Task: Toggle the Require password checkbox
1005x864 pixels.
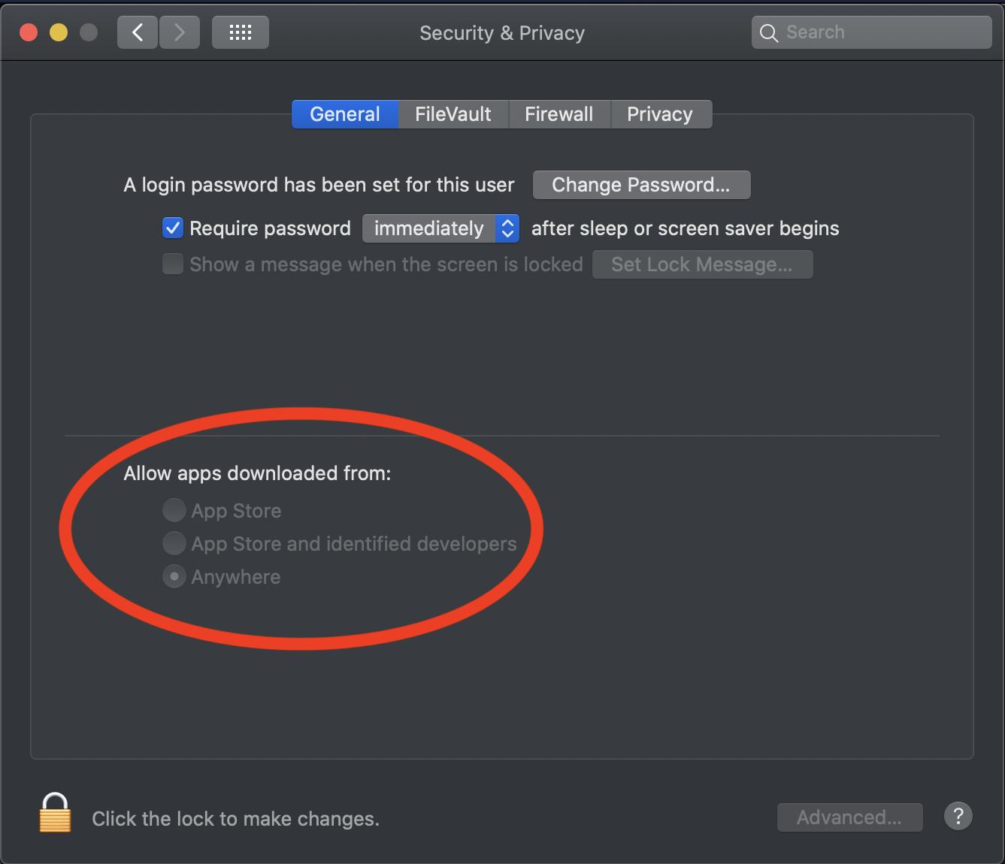Action: click(173, 228)
